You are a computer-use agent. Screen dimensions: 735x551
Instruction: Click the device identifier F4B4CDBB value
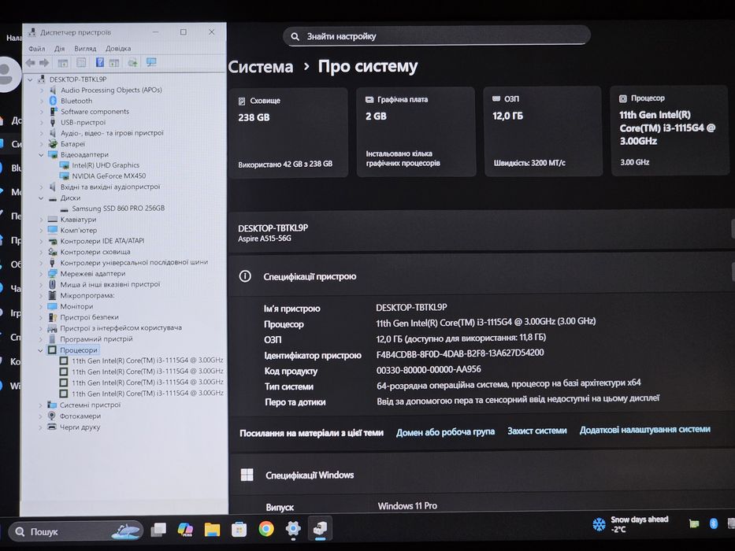coord(460,353)
